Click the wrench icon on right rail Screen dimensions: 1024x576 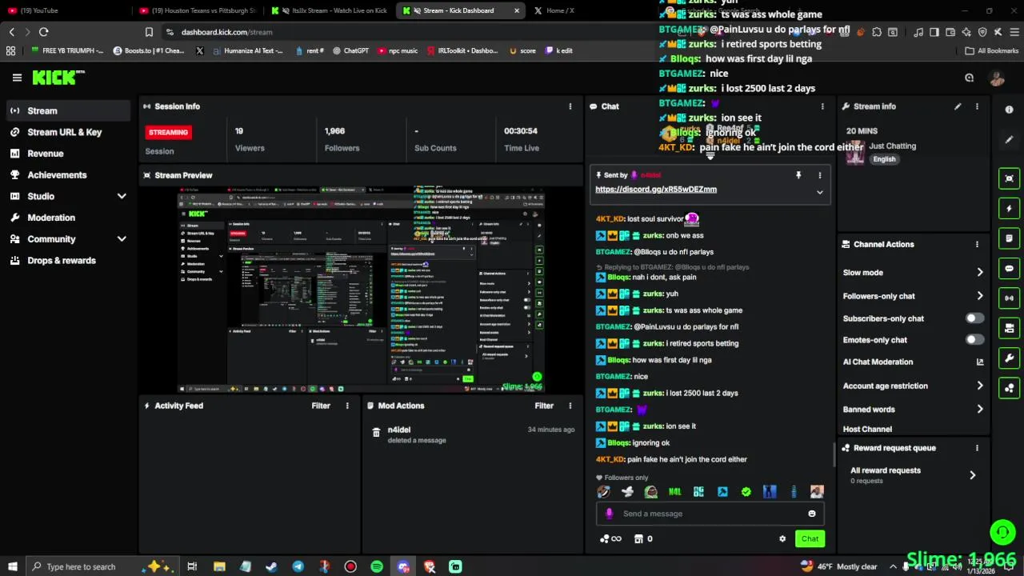pos(1009,358)
